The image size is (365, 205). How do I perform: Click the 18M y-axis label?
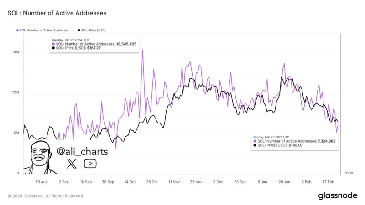click(x=15, y=53)
